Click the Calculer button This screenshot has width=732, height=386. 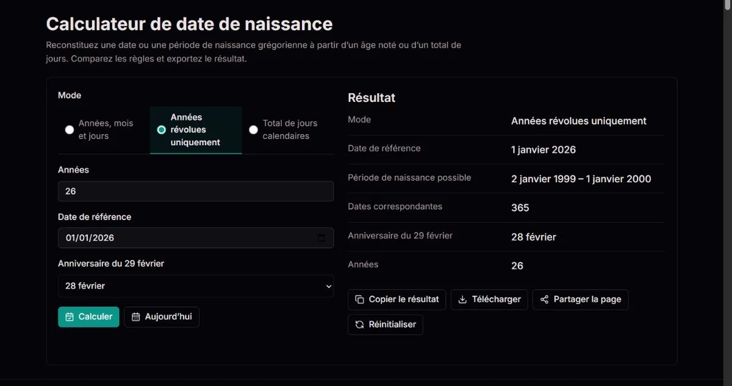(x=88, y=317)
